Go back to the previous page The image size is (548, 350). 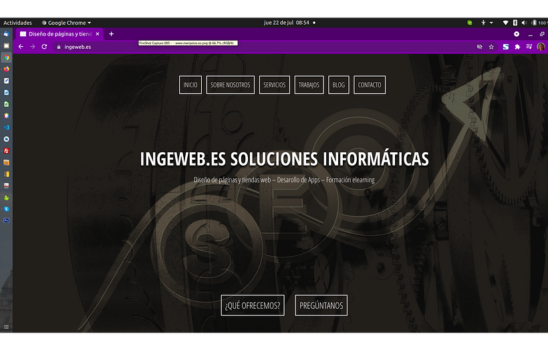pyautogui.click(x=21, y=47)
